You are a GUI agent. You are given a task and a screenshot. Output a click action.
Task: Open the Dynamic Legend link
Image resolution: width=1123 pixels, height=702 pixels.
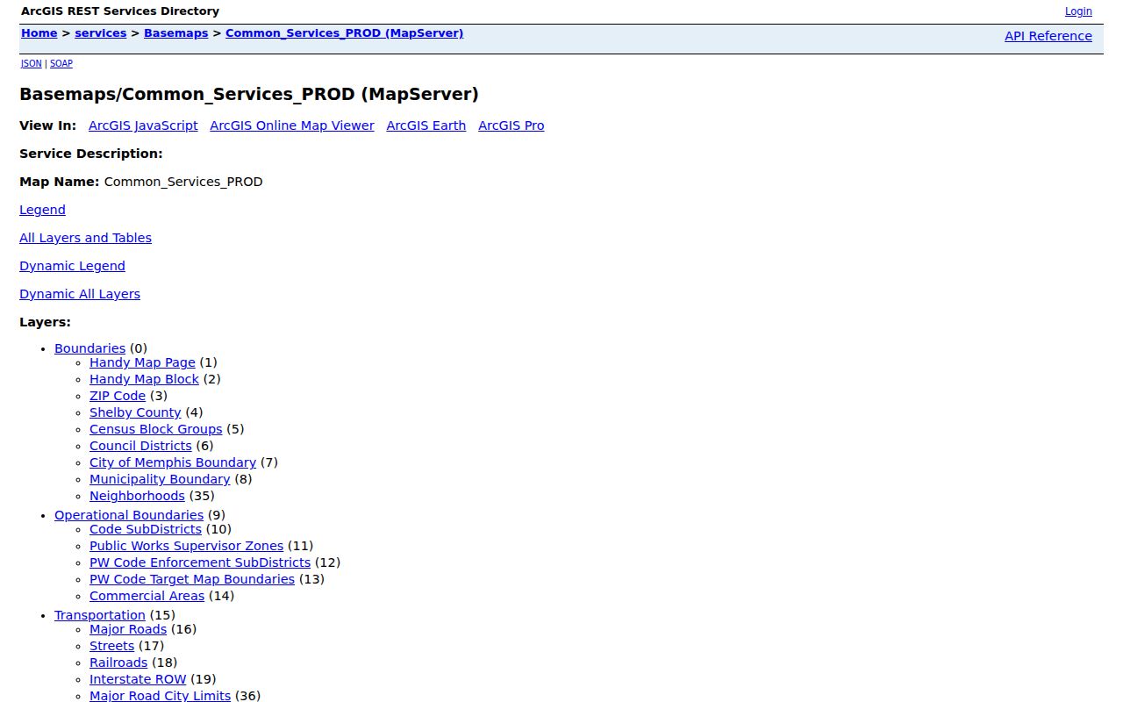tap(72, 266)
